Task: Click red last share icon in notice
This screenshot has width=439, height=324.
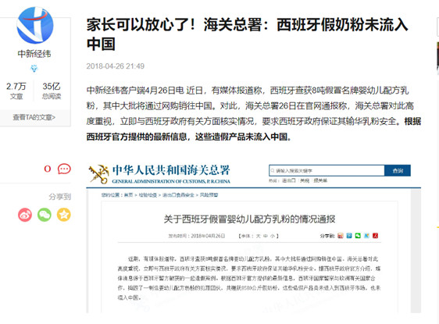Action: [375, 236]
